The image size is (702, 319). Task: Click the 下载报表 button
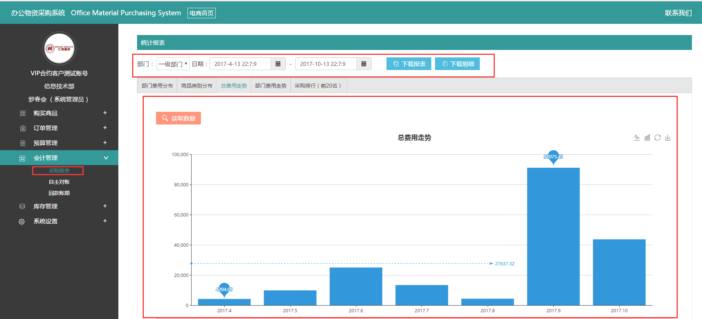click(x=409, y=64)
